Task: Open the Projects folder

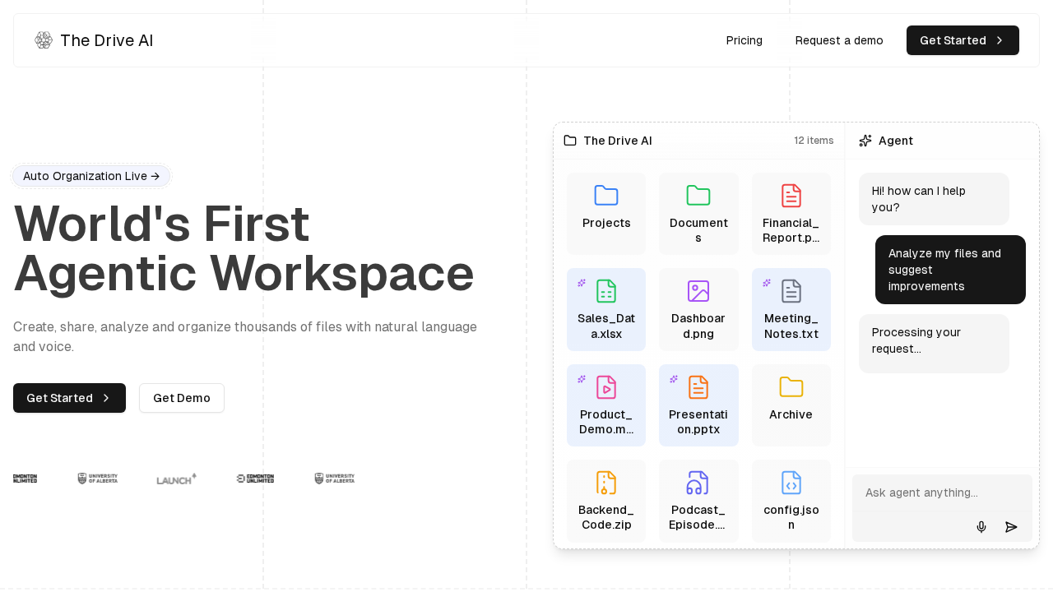Action: click(x=606, y=213)
